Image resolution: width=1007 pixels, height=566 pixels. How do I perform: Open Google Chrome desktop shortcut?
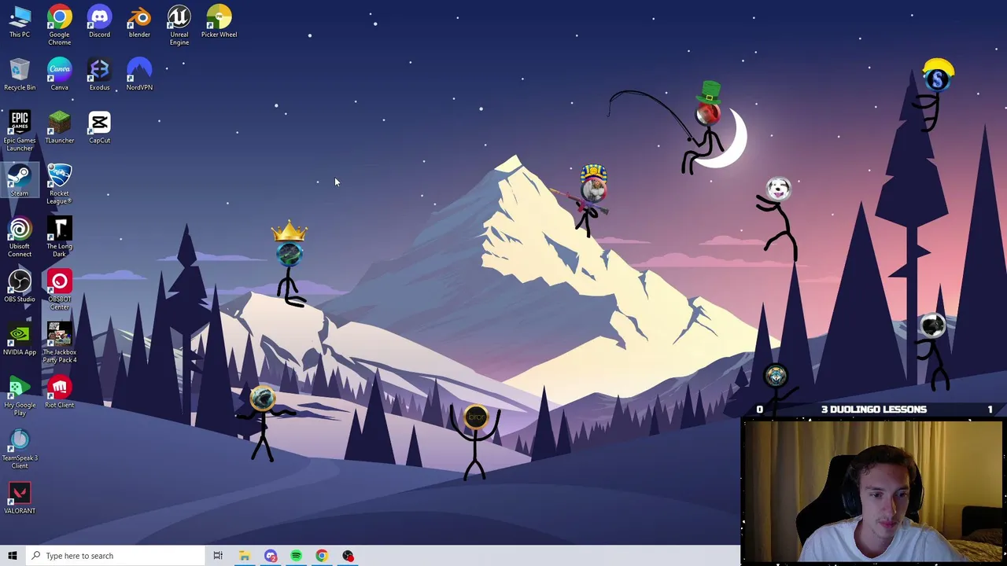click(59, 25)
